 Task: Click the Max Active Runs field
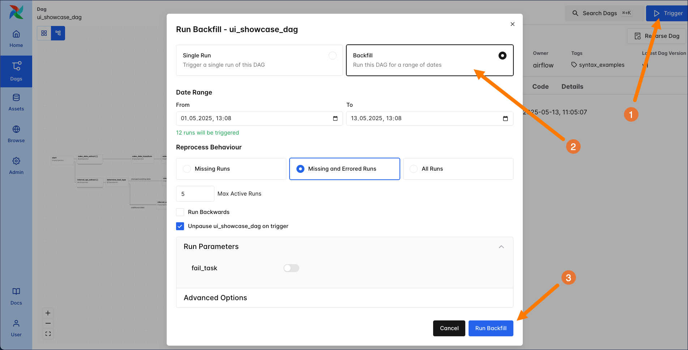tap(195, 194)
